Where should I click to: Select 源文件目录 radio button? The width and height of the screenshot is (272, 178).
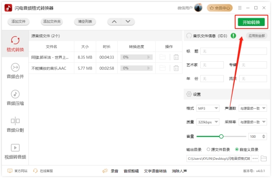[208, 150]
